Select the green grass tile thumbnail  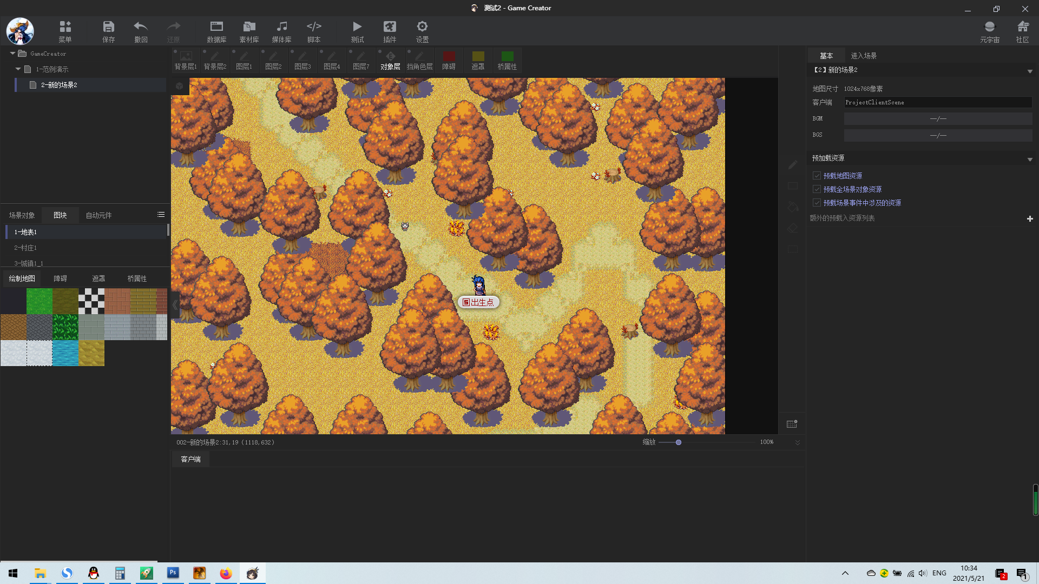pyautogui.click(x=40, y=301)
